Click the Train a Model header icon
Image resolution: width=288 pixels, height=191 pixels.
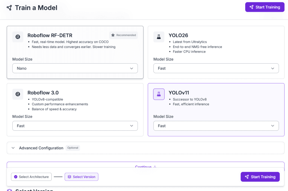[x=9, y=8]
